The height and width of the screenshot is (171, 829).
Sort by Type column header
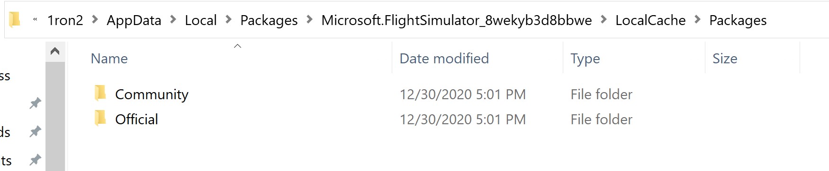[x=634, y=58]
